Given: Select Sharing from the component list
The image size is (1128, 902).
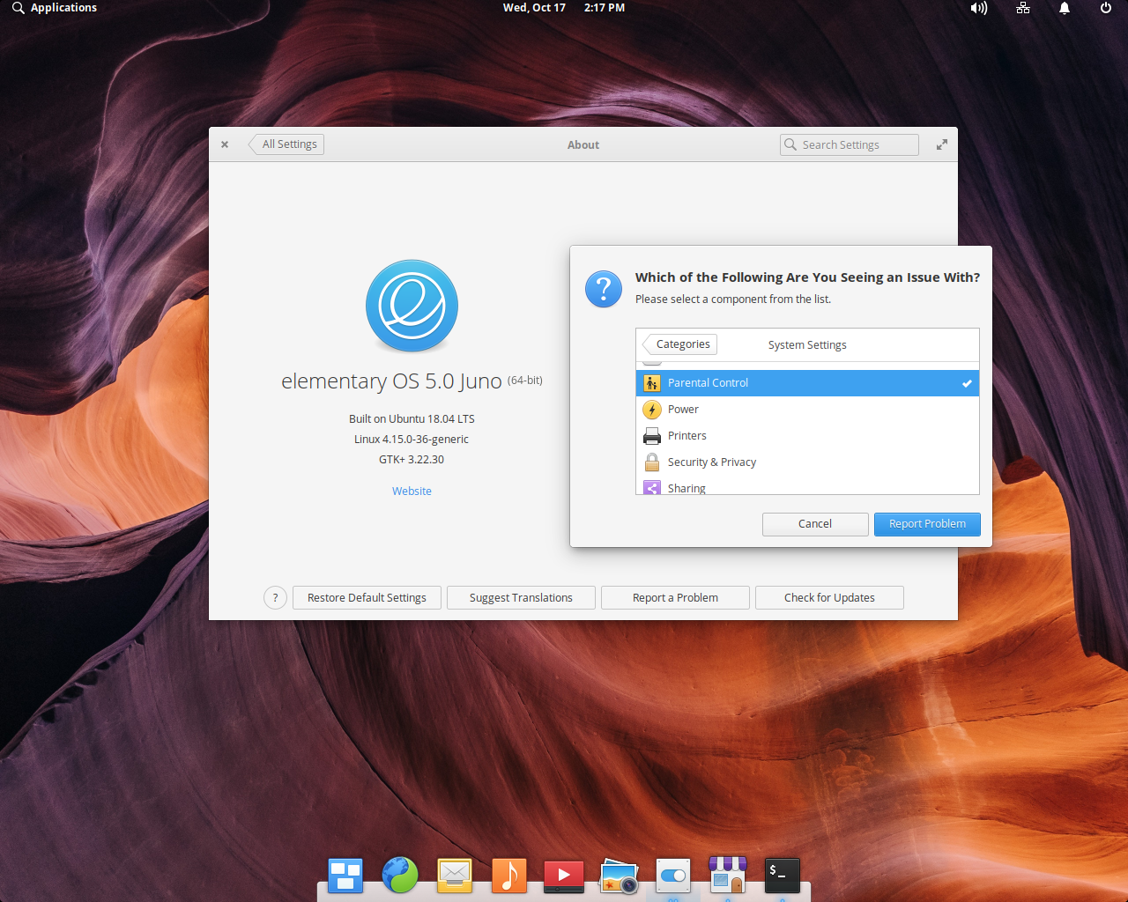Looking at the screenshot, I should pyautogui.click(x=686, y=485).
